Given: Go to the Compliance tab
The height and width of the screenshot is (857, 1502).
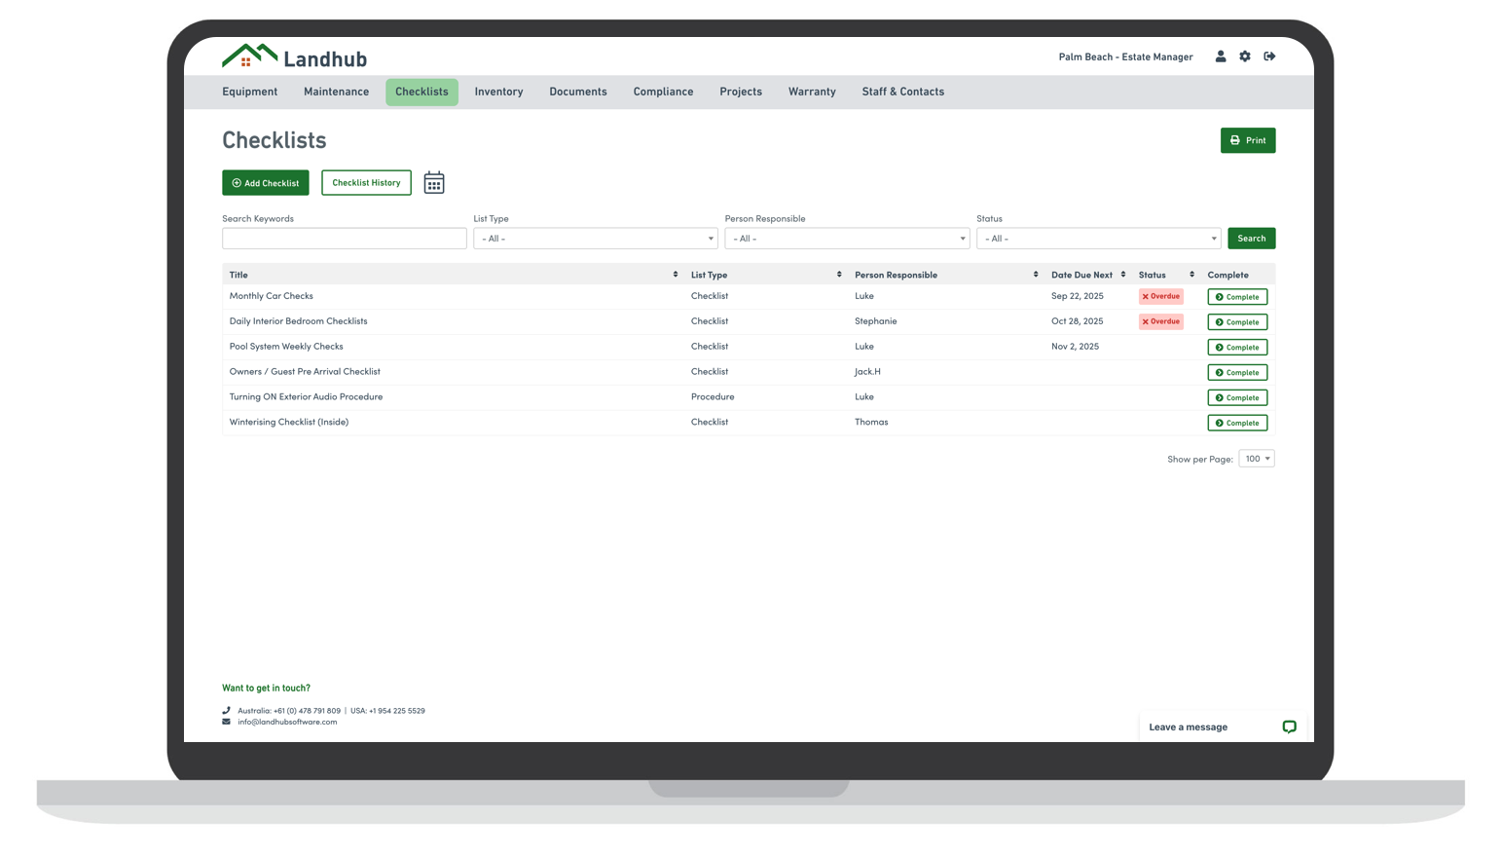Looking at the screenshot, I should 663,92.
